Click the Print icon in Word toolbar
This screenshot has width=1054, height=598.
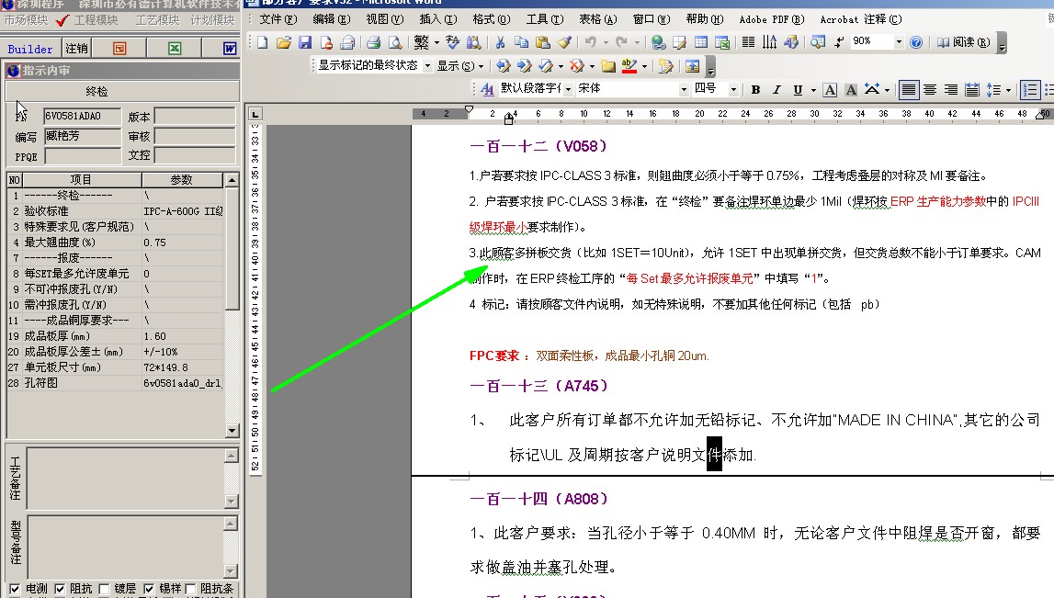pos(373,42)
